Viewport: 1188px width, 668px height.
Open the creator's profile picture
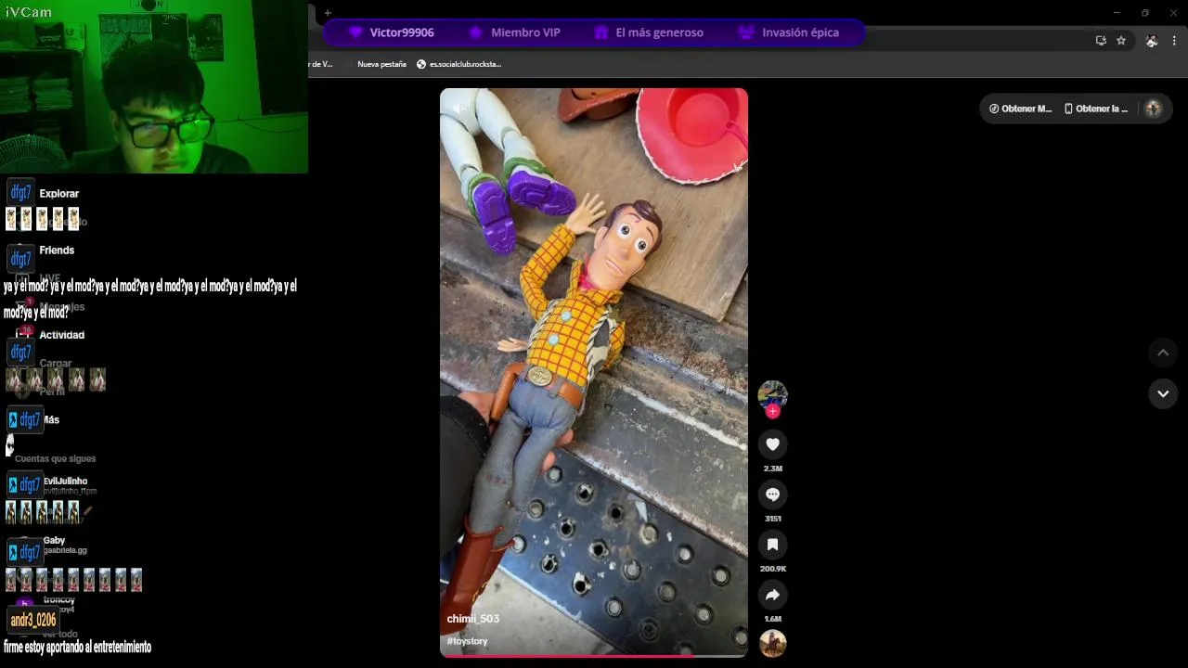(772, 394)
